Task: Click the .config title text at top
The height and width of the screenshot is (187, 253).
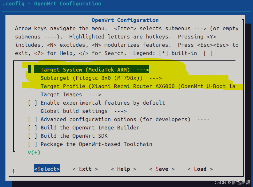Action: point(51,4)
